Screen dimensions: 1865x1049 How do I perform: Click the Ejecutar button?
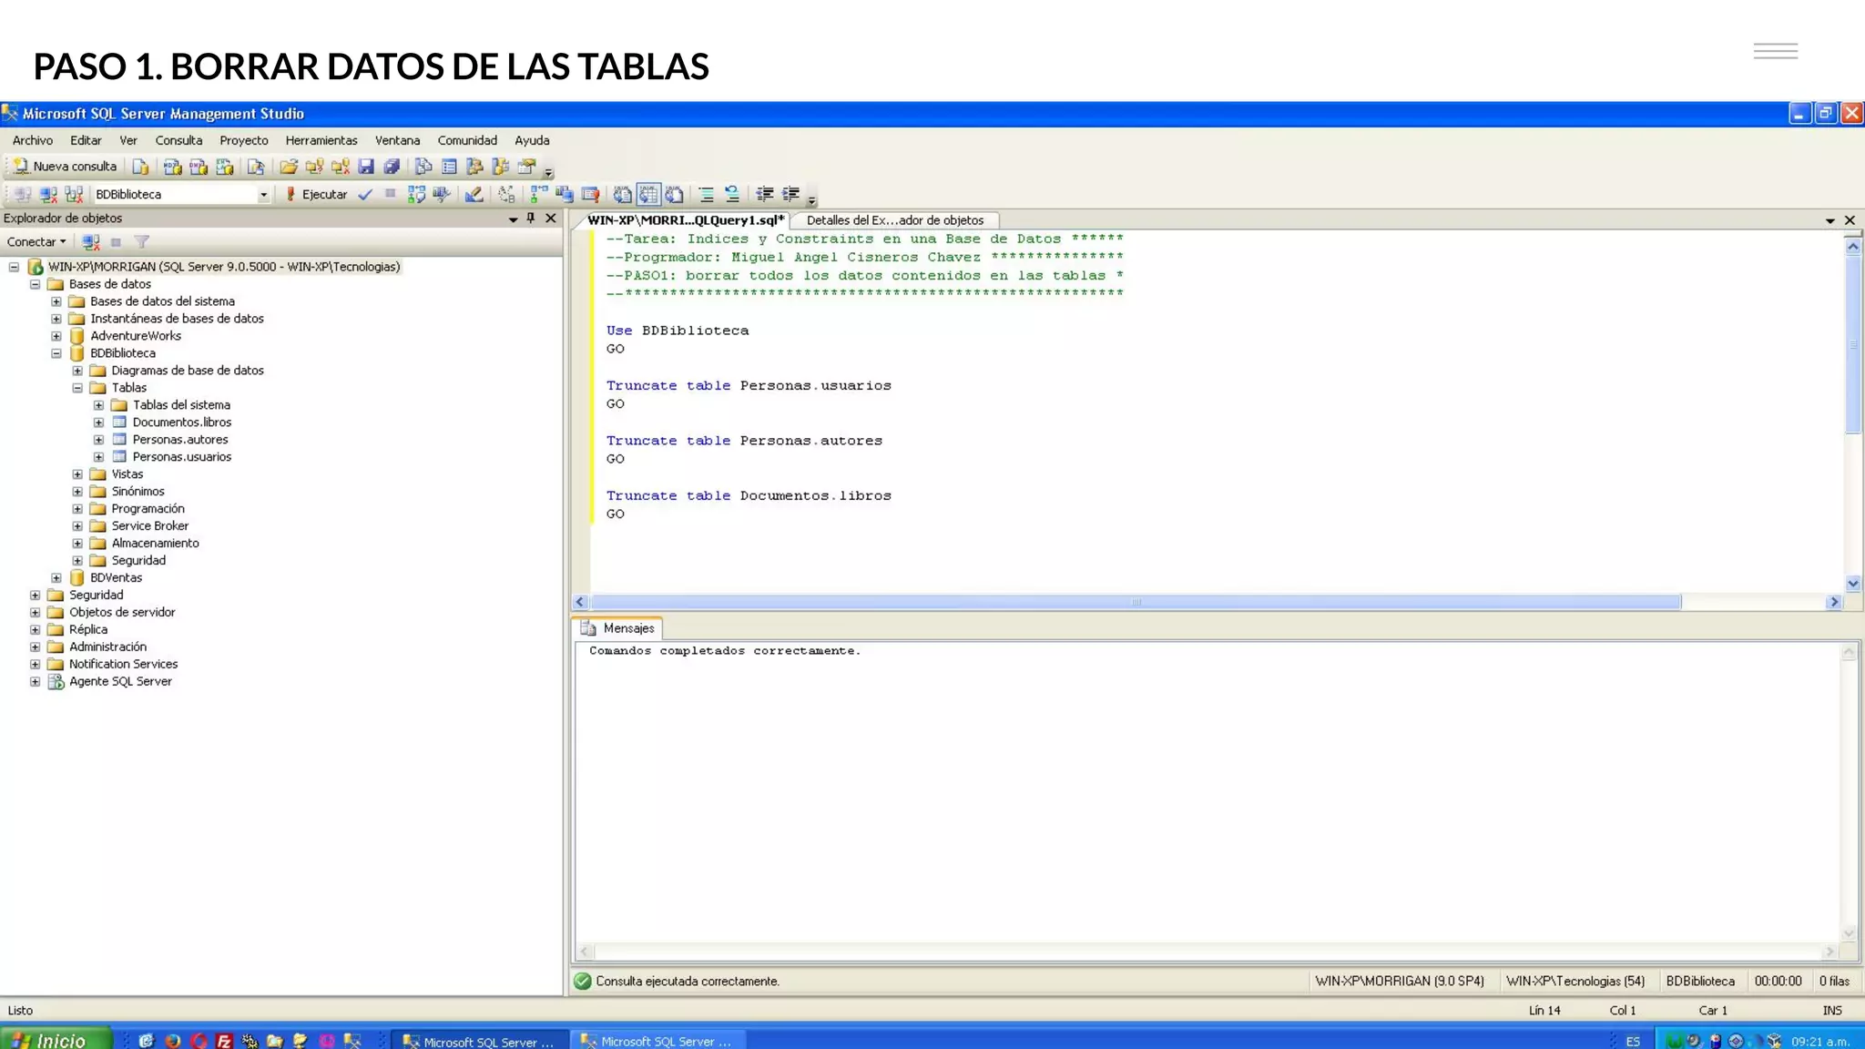click(316, 194)
